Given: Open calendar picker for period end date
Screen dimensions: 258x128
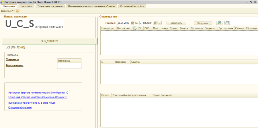Looking at the screenshot, I should pos(155,23).
